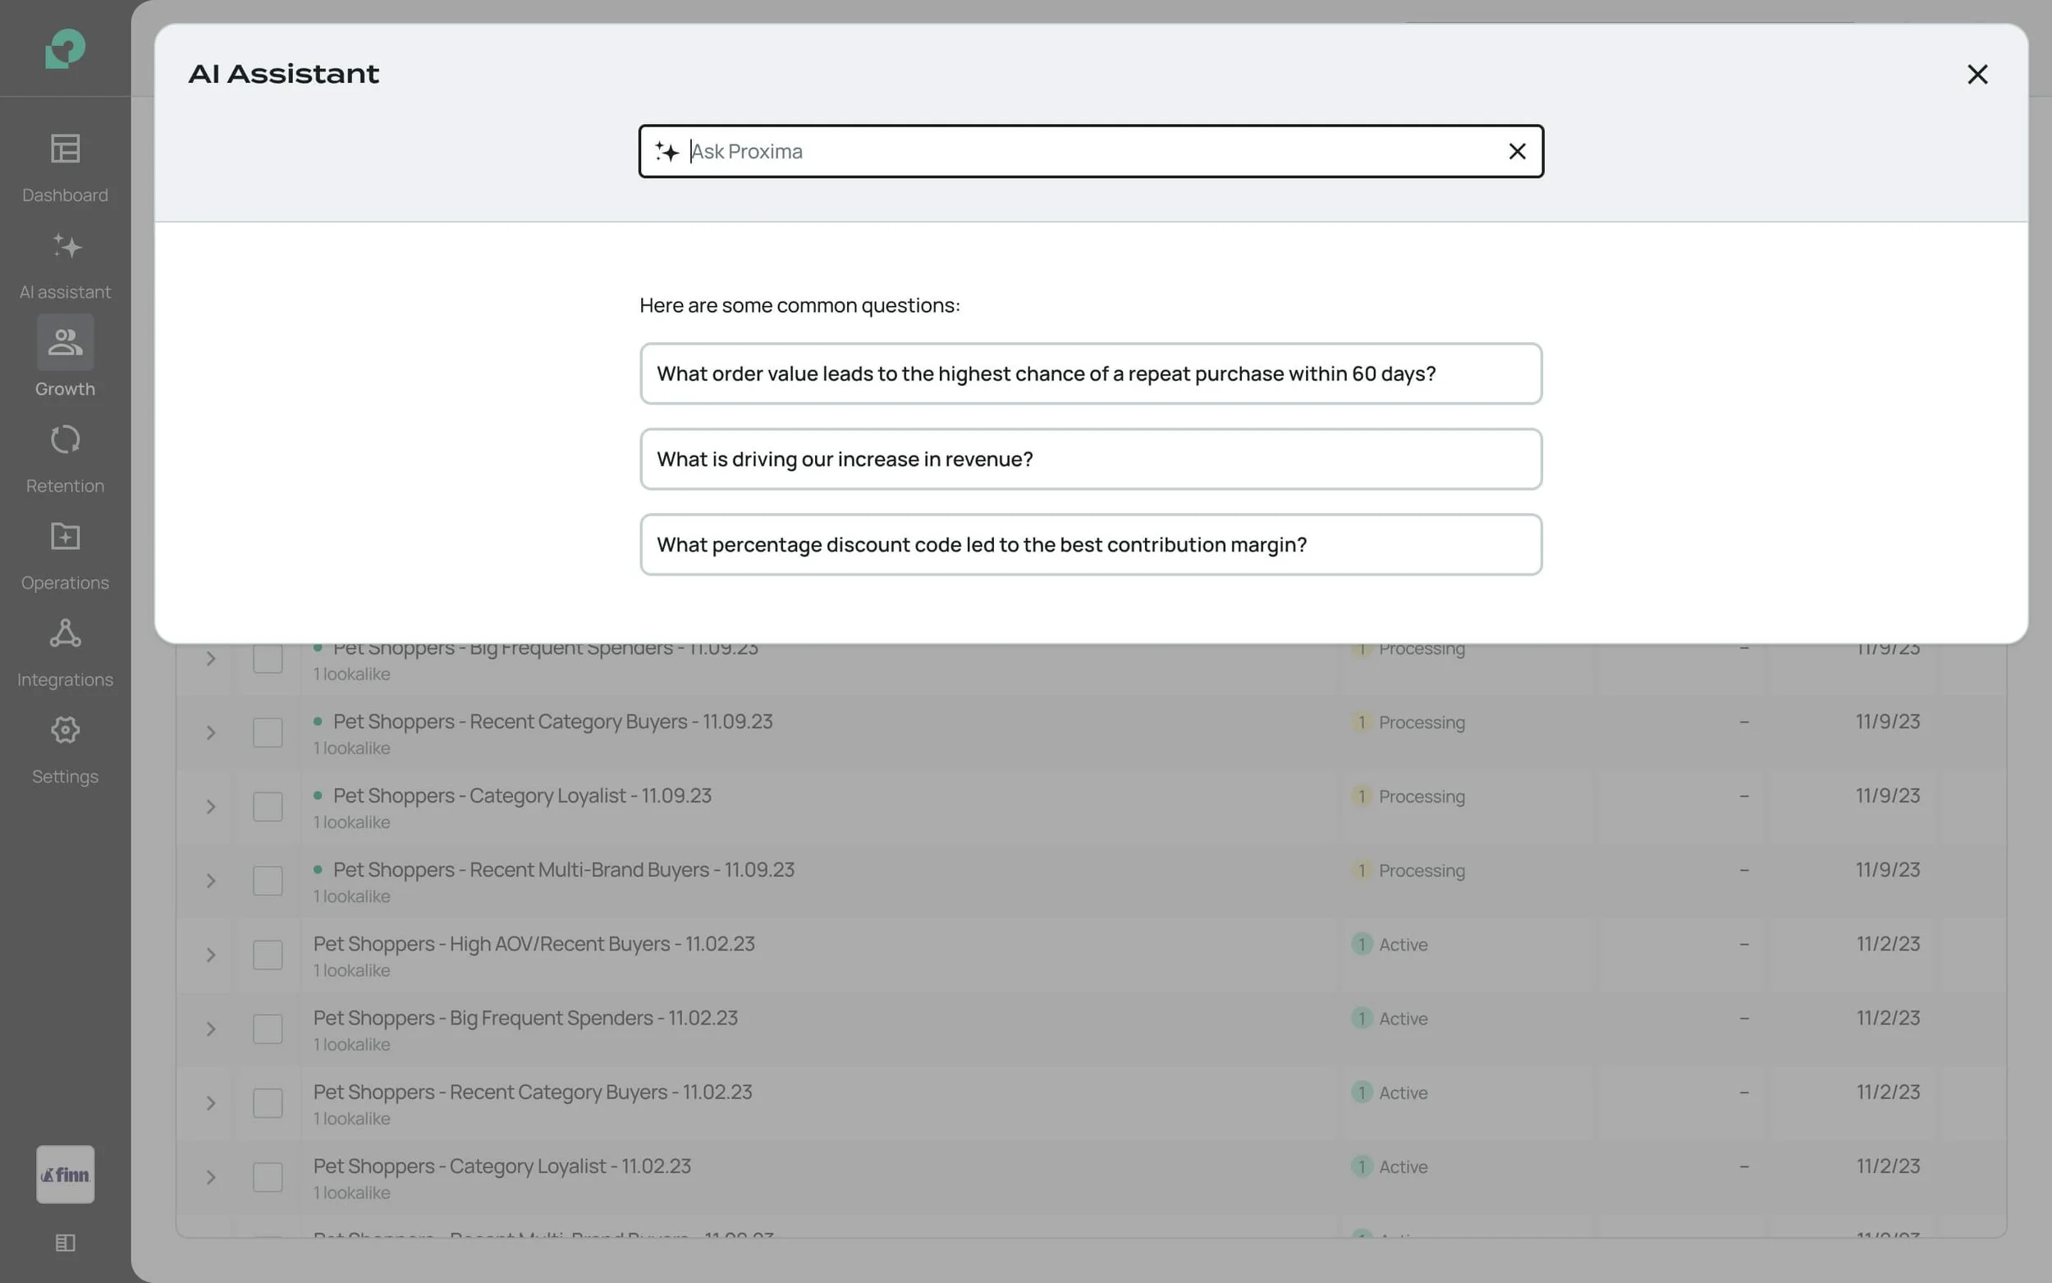The width and height of the screenshot is (2052, 1283).
Task: Check Recent Category Buyers 11.09.23 checkbox
Action: (268, 732)
